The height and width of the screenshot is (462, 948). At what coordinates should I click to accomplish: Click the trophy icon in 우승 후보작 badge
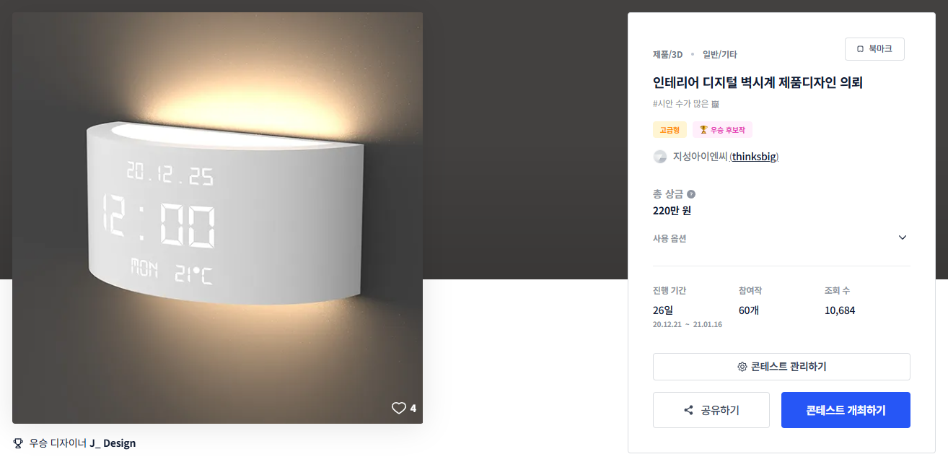[703, 130]
